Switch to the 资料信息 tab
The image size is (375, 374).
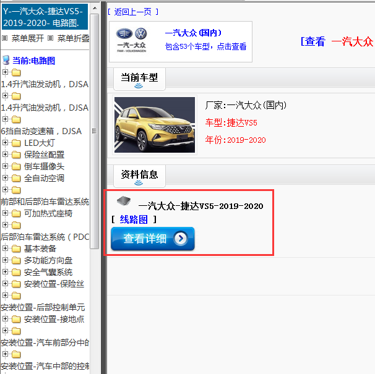tap(139, 176)
